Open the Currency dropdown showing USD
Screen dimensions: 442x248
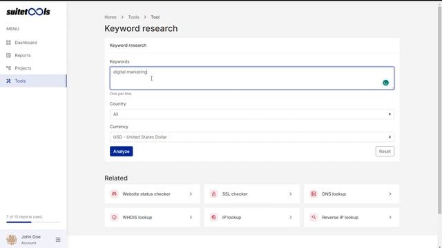(252, 137)
